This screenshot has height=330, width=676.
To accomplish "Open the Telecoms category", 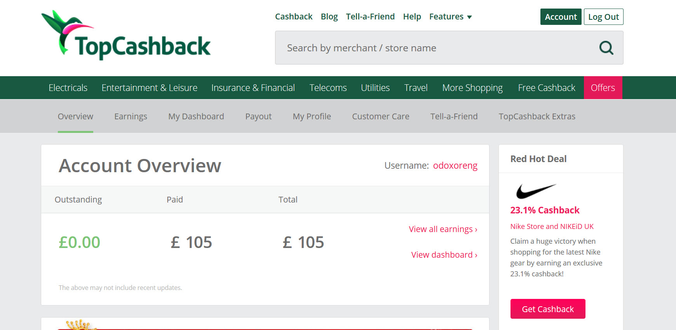I will click(x=328, y=88).
